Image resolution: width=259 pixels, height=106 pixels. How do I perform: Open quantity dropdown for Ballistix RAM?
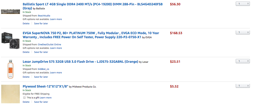pos(243,4)
